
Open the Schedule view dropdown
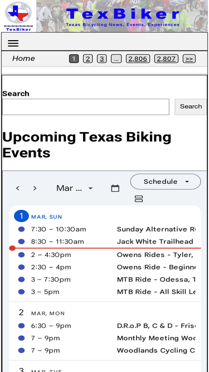click(x=166, y=181)
